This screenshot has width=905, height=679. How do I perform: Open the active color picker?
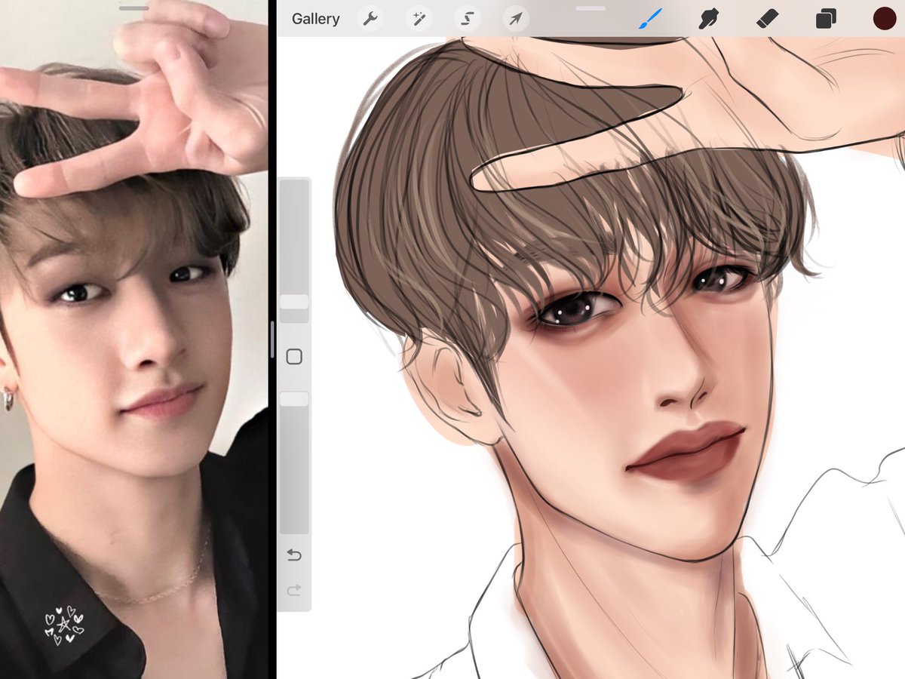pos(882,18)
